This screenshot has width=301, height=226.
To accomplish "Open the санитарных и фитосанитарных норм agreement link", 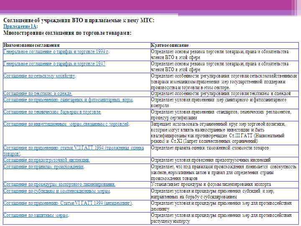I will [x=68, y=100].
